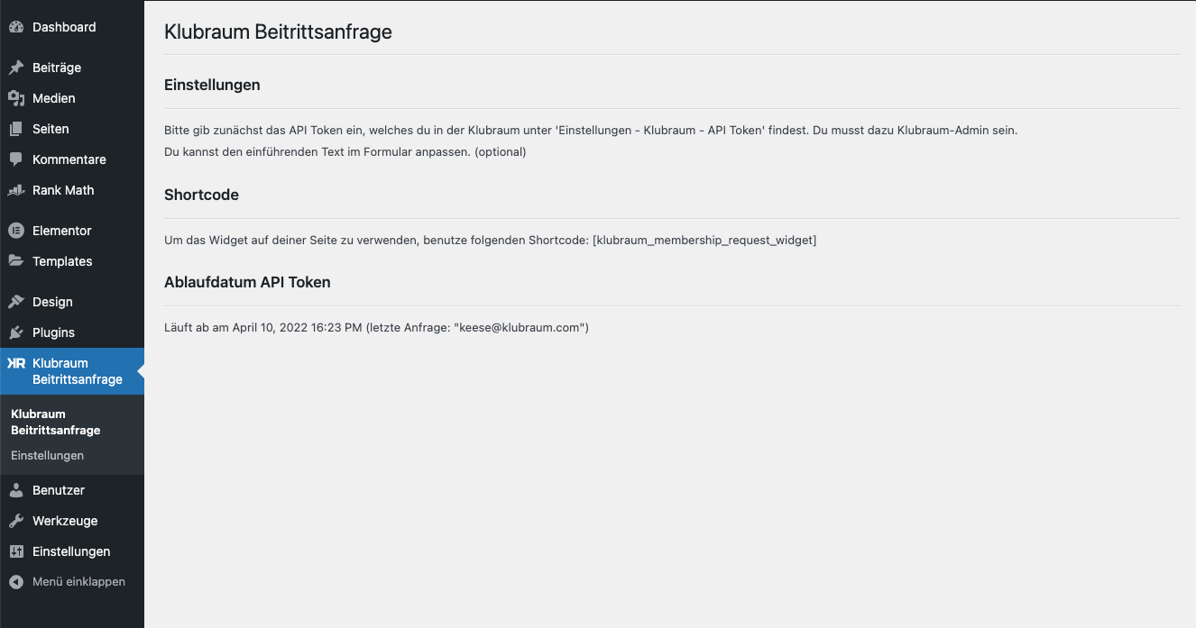Image resolution: width=1196 pixels, height=628 pixels.
Task: Click the Werkzeuge wrench icon
Action: coord(16,521)
